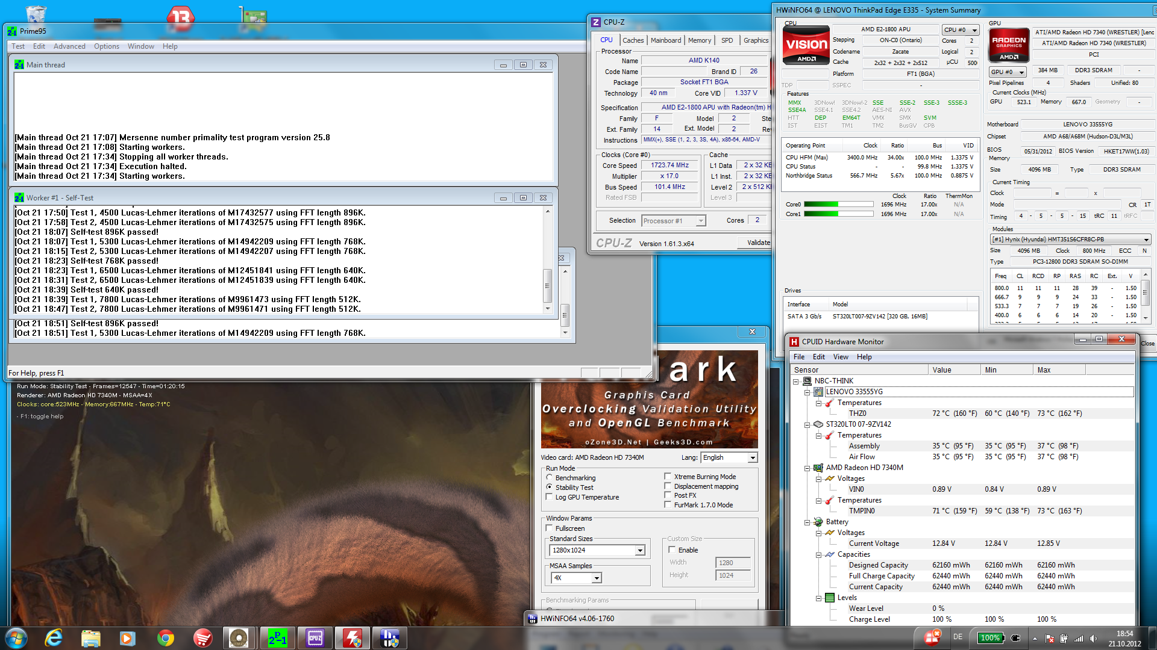This screenshot has height=650, width=1157.
Task: Toggle the Post FX checkbox
Action: coord(668,495)
